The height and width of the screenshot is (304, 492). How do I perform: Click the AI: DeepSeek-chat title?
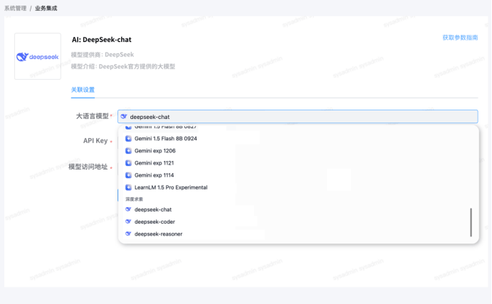tap(102, 40)
